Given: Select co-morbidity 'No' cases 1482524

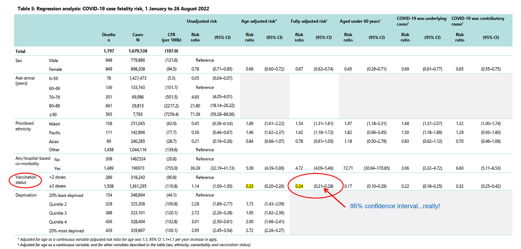Looking at the screenshot, I should (x=137, y=159).
